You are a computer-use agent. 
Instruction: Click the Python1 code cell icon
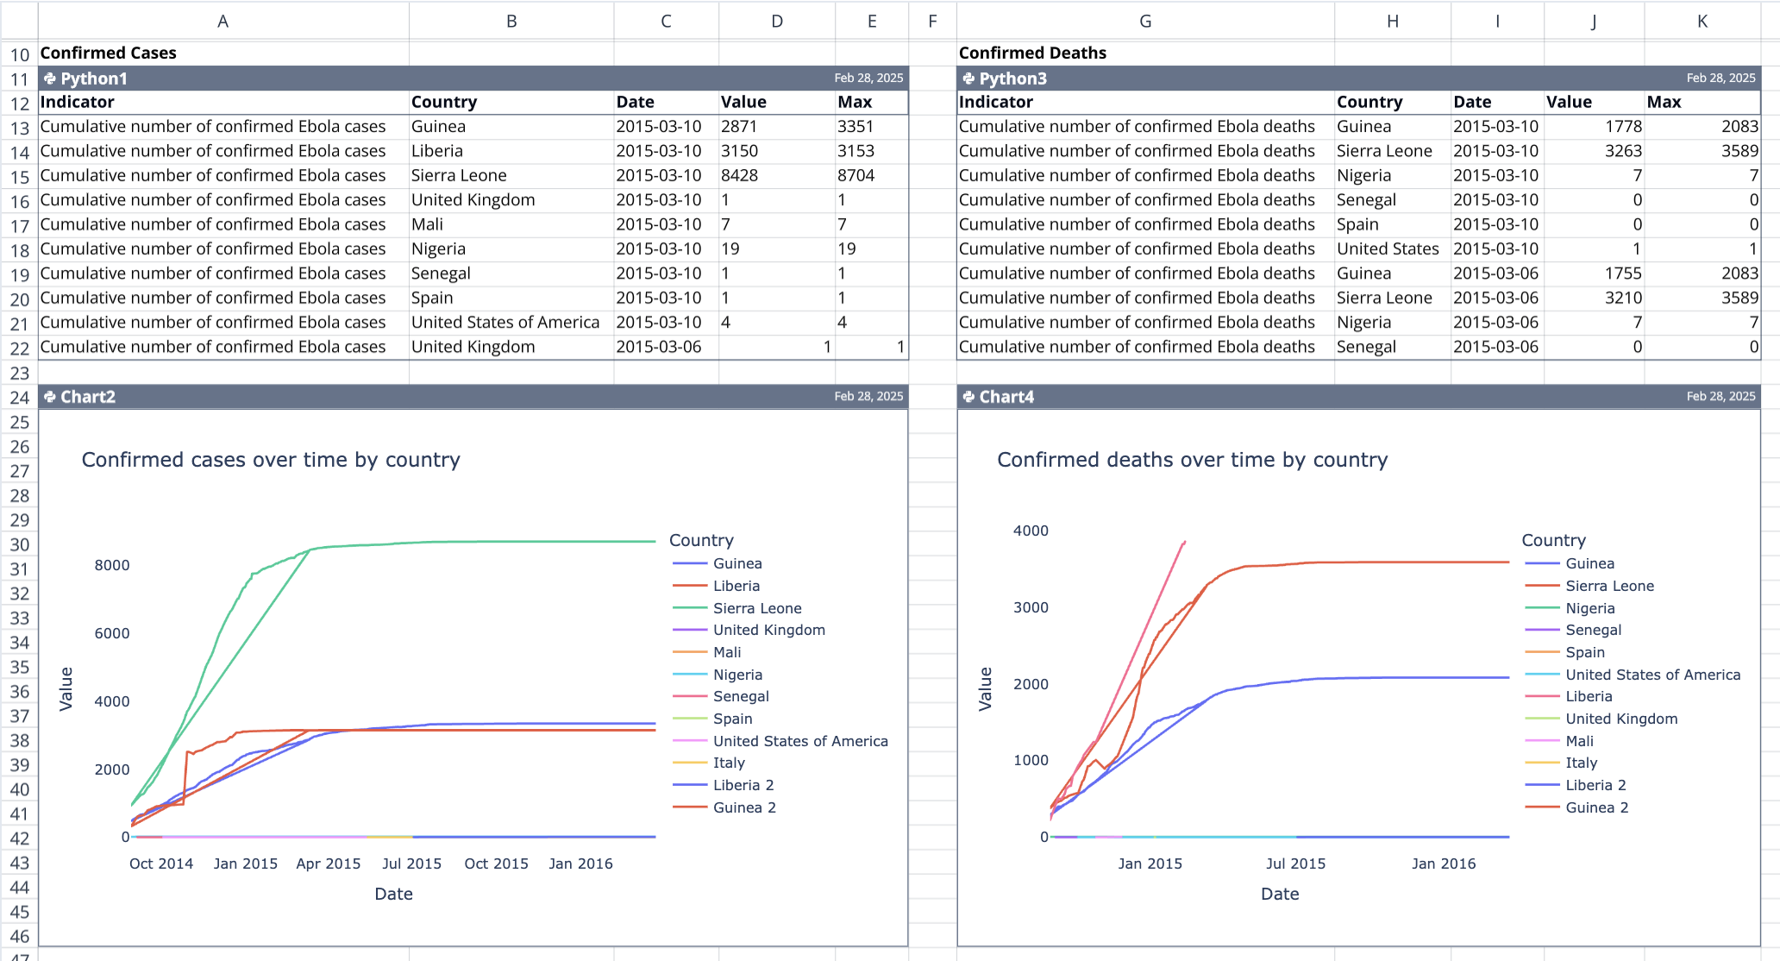coord(50,79)
